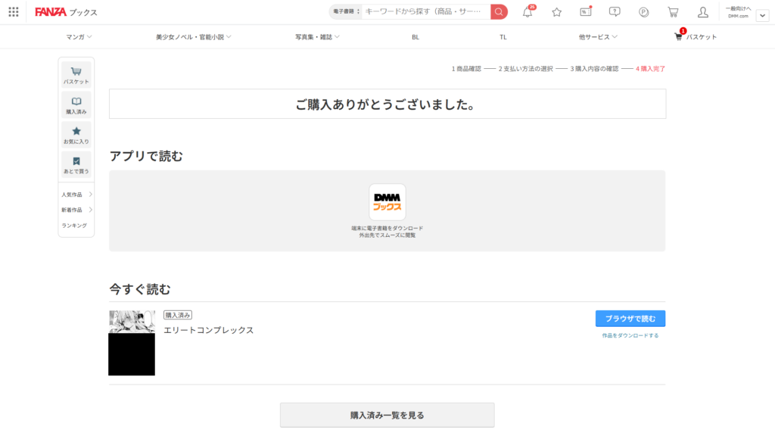Image resolution: width=775 pixels, height=442 pixels.
Task: Click the エリートコンプレックス cover thumbnail
Action: (x=132, y=343)
